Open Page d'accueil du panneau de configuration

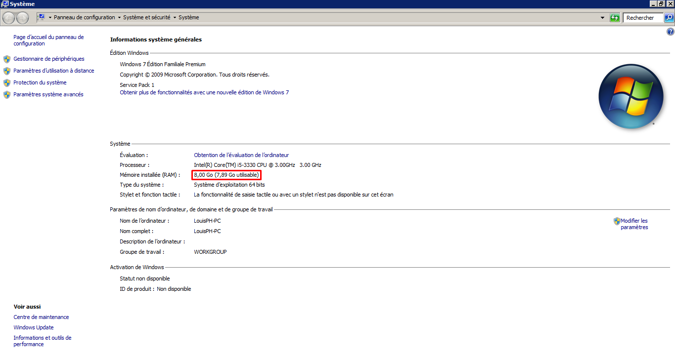click(x=48, y=40)
